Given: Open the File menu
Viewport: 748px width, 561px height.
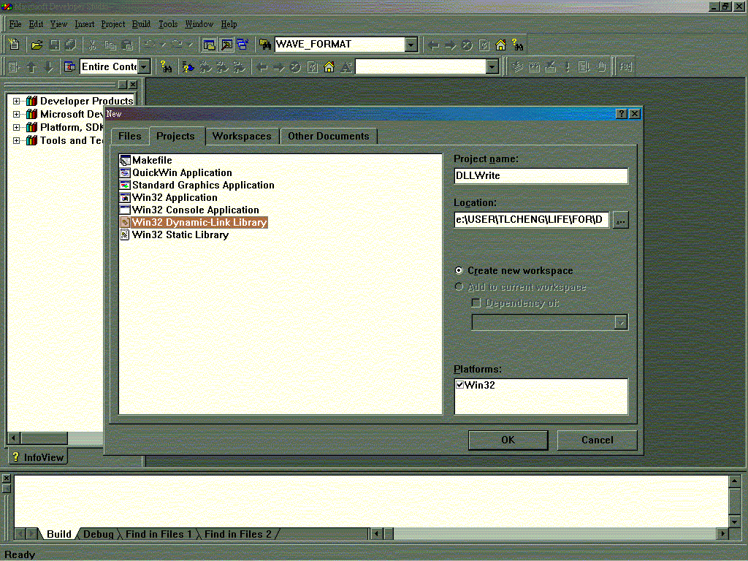Looking at the screenshot, I should [15, 24].
